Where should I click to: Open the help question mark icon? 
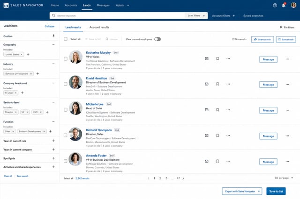(x=275, y=5)
